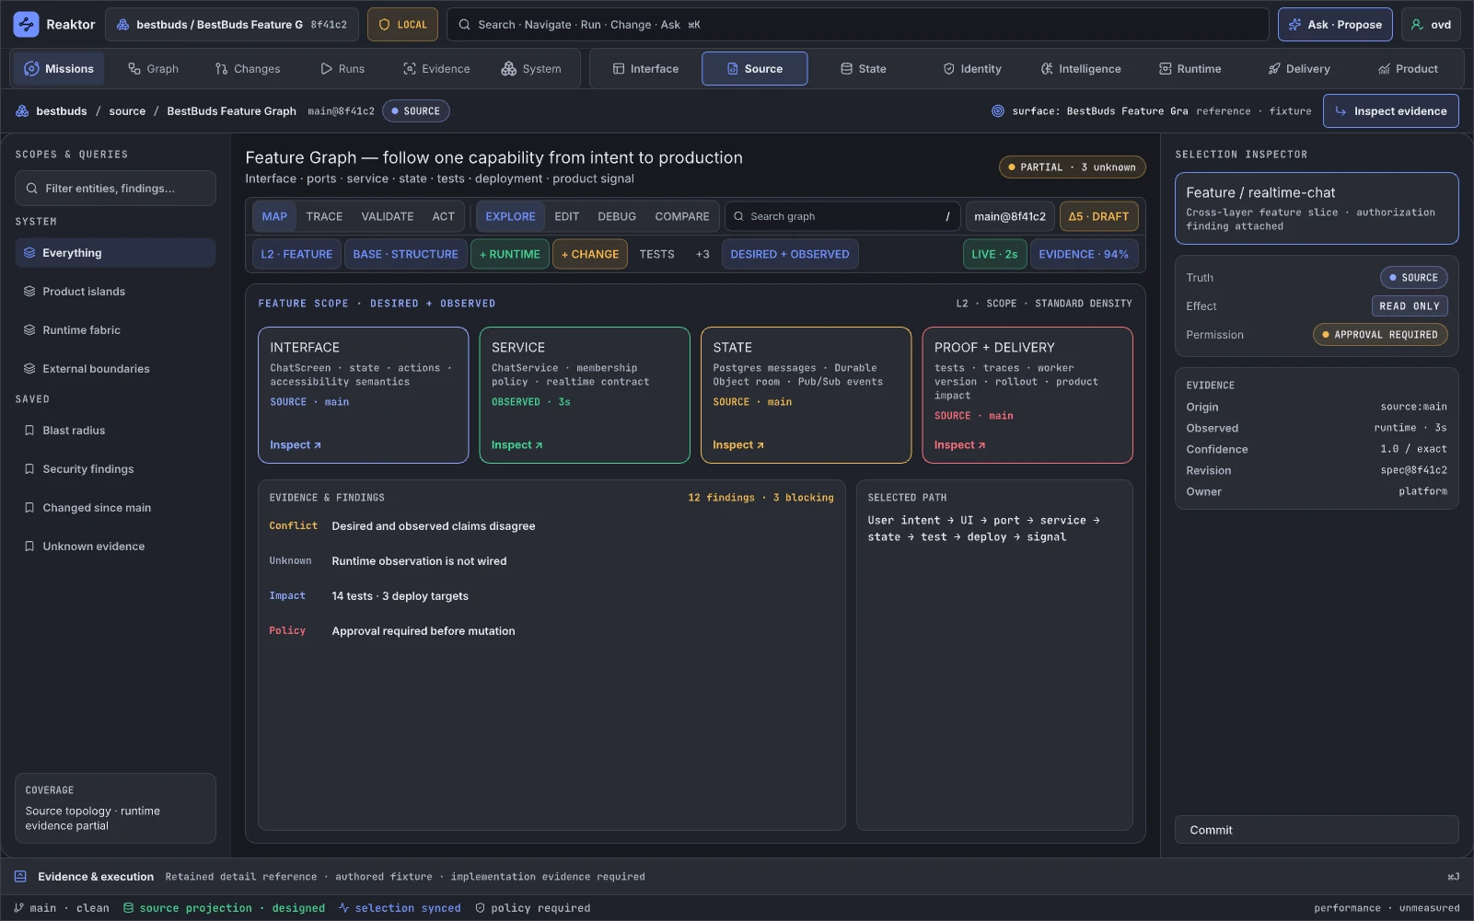
Task: Click the Commit button
Action: pyautogui.click(x=1317, y=830)
